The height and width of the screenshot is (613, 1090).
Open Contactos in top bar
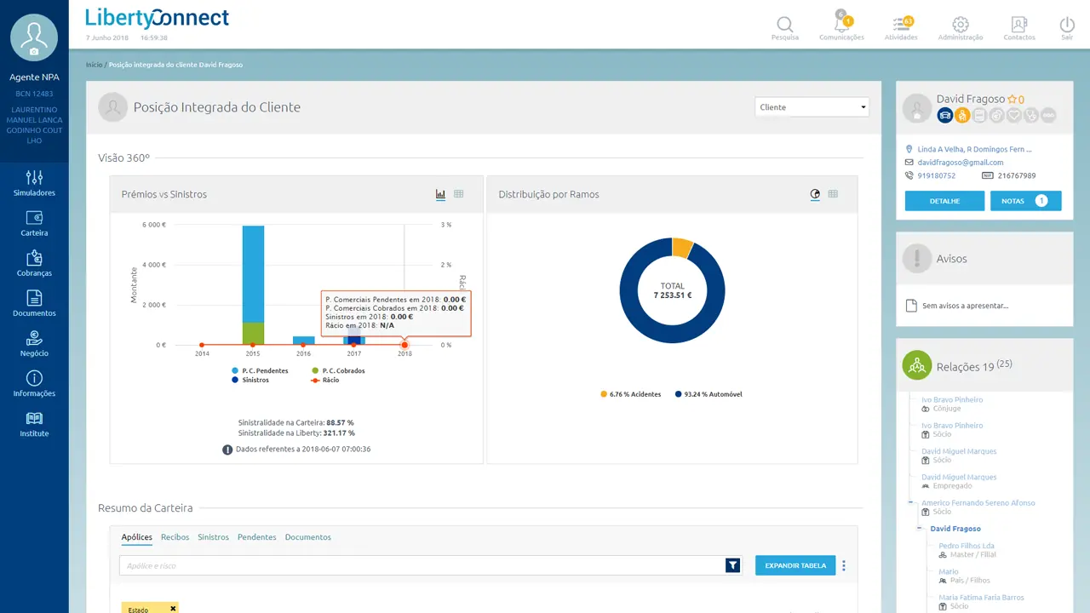(x=1019, y=28)
